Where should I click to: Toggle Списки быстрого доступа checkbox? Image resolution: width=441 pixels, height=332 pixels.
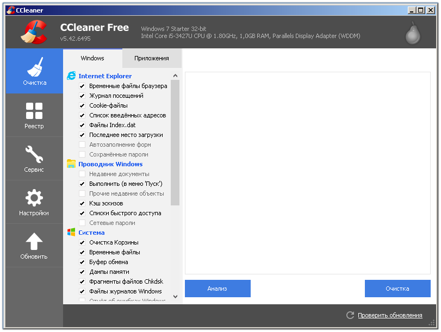click(82, 213)
